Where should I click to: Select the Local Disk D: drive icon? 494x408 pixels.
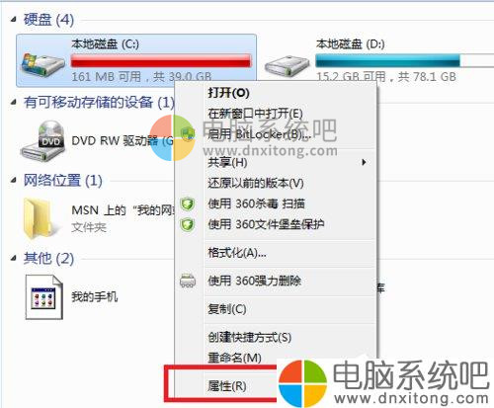(287, 67)
